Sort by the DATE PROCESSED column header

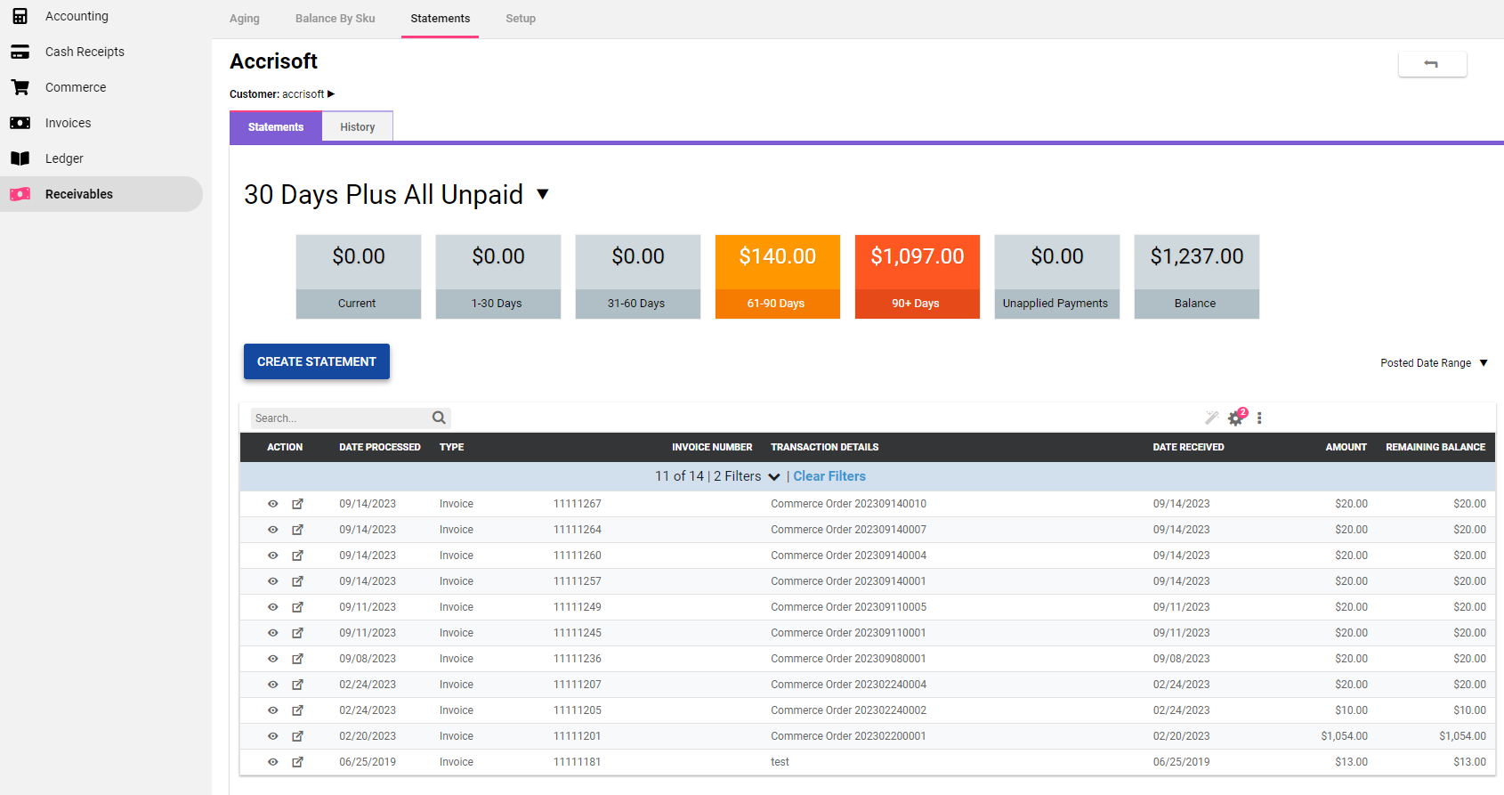[380, 447]
